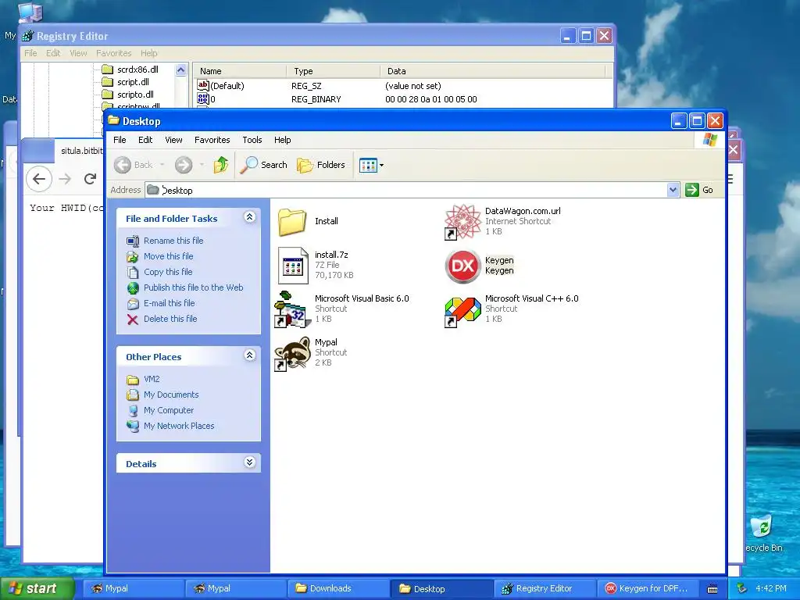Select the Microsoft Visual C++ 6.0 shortcut icon
Image resolution: width=800 pixels, height=600 pixels.
pyautogui.click(x=462, y=311)
